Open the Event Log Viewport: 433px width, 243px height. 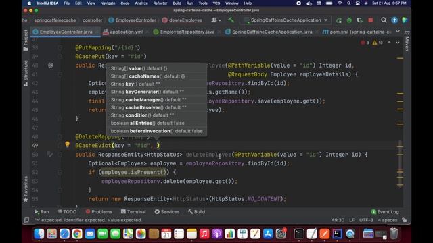(385, 211)
